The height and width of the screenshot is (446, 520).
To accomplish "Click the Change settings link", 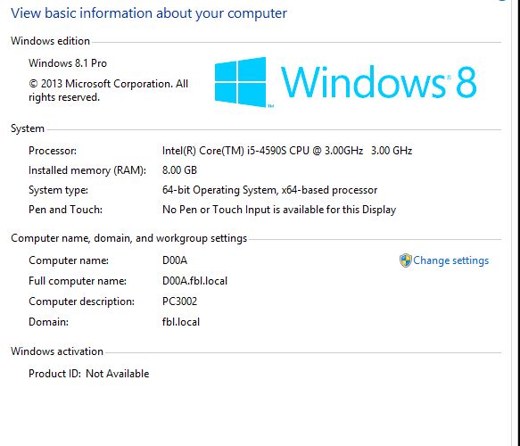I will click(x=450, y=260).
